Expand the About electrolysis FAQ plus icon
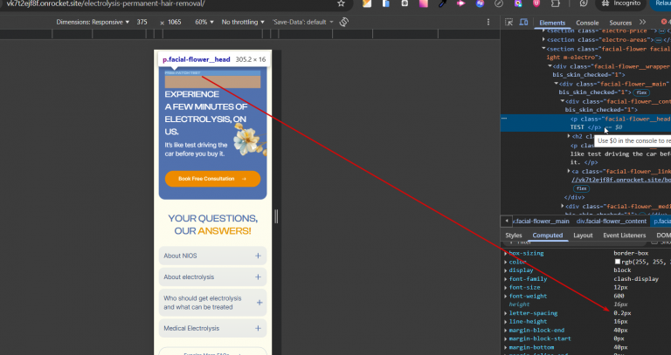This screenshot has width=671, height=355. (258, 276)
